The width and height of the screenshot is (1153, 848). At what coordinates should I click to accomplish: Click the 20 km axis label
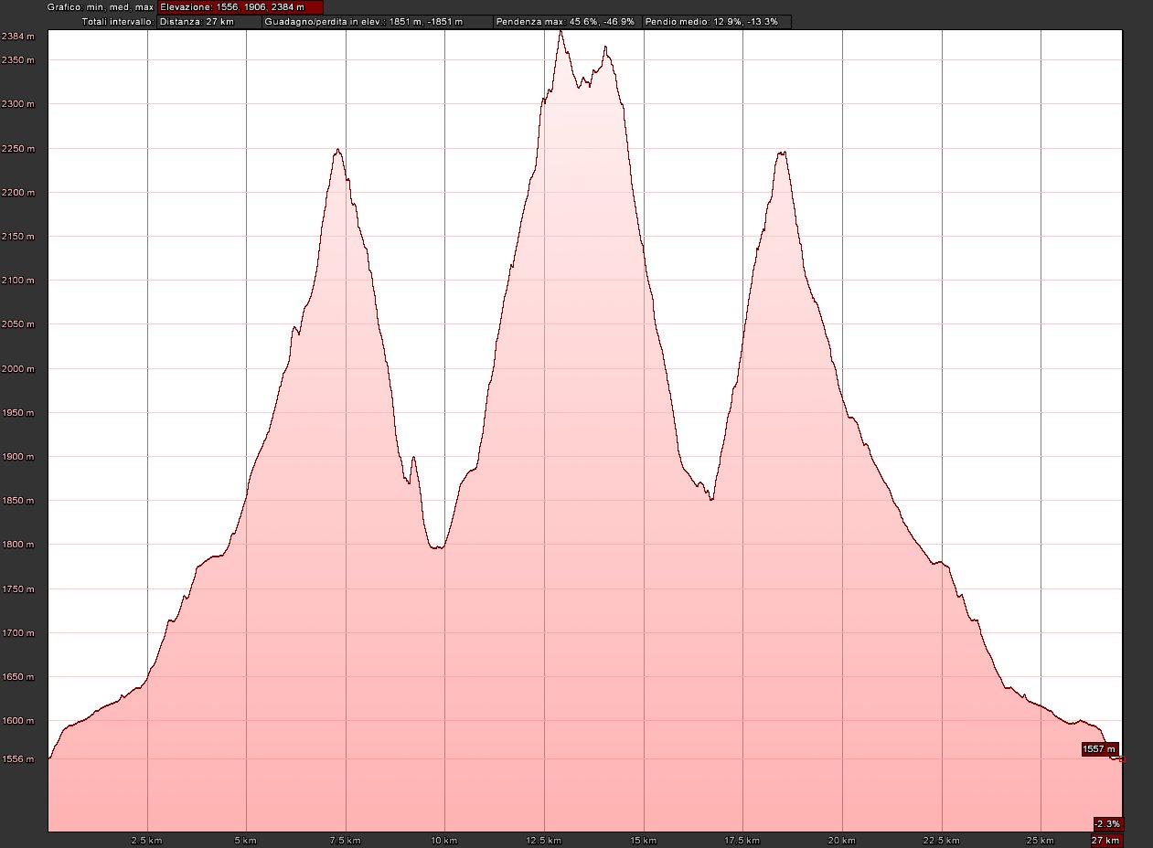[x=841, y=840]
